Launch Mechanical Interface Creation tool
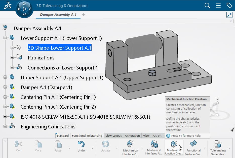Screen dimensions: 235x158 click(x=130, y=148)
